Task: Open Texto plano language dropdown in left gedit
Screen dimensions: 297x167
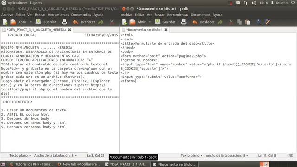Action: 20,156
